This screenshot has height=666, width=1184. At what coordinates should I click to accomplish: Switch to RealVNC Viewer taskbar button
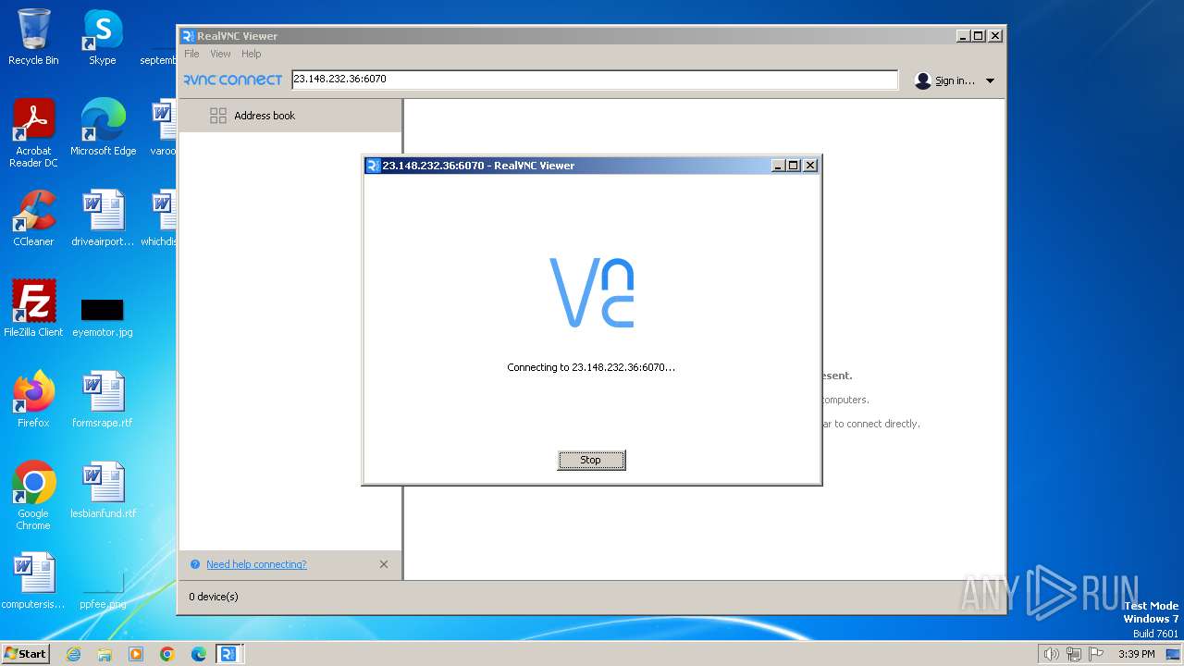click(228, 654)
